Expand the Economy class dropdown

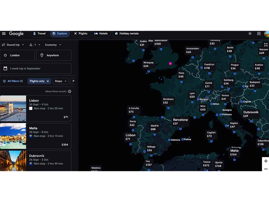[53, 45]
